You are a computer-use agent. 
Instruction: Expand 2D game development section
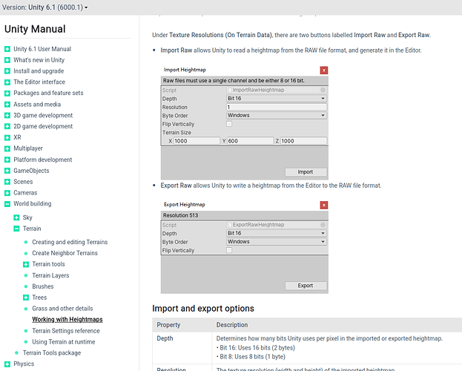(7, 127)
